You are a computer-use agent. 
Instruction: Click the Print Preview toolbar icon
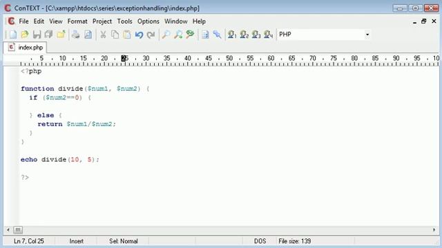click(x=88, y=34)
